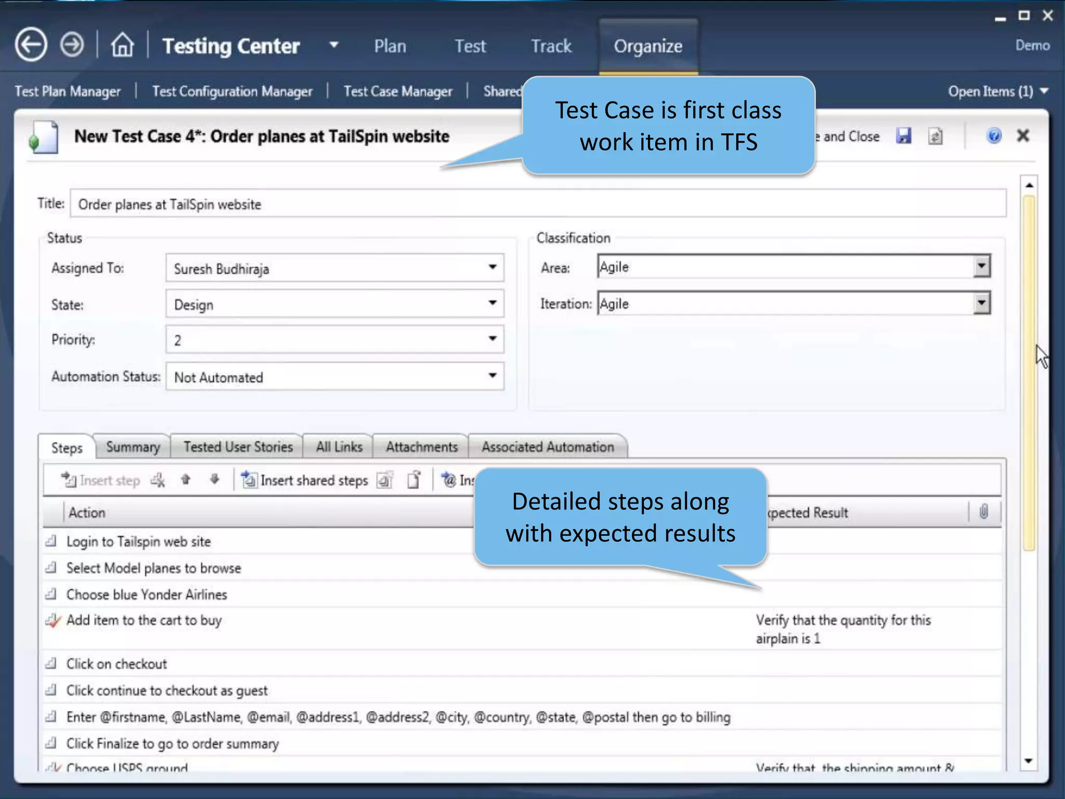Click the blue floppy disk save icon
Screen dimensions: 1065x799
coord(904,136)
